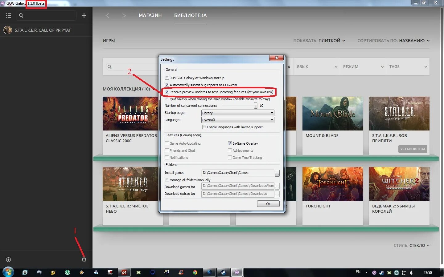The height and width of the screenshot is (277, 444).
Task: Open the network tray icon
Action: (404, 273)
